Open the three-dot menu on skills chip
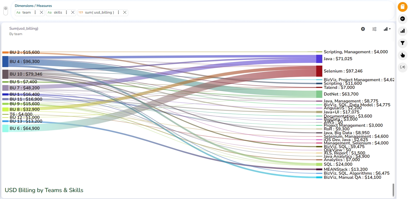Viewport: 408px width, 199px height. click(x=66, y=12)
